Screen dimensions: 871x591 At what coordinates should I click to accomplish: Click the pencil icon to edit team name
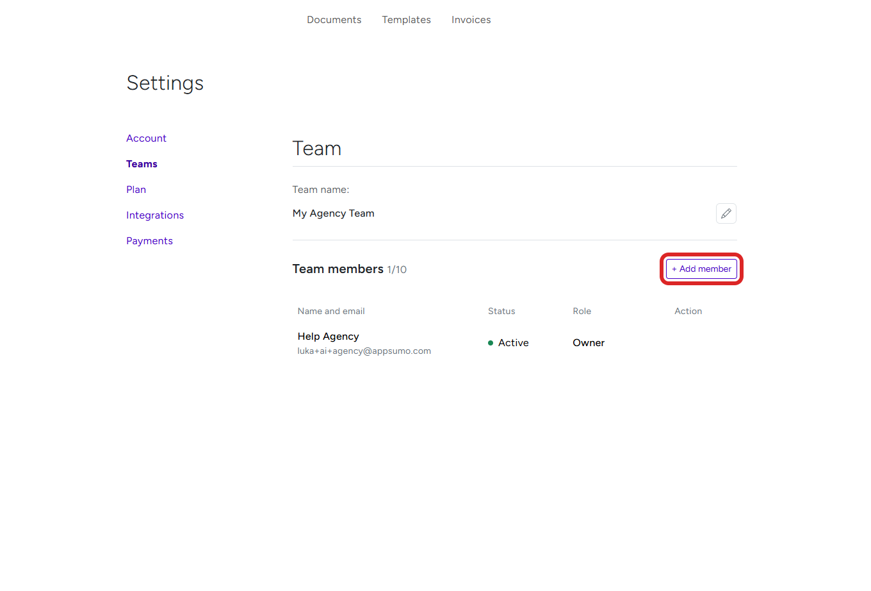tap(726, 213)
